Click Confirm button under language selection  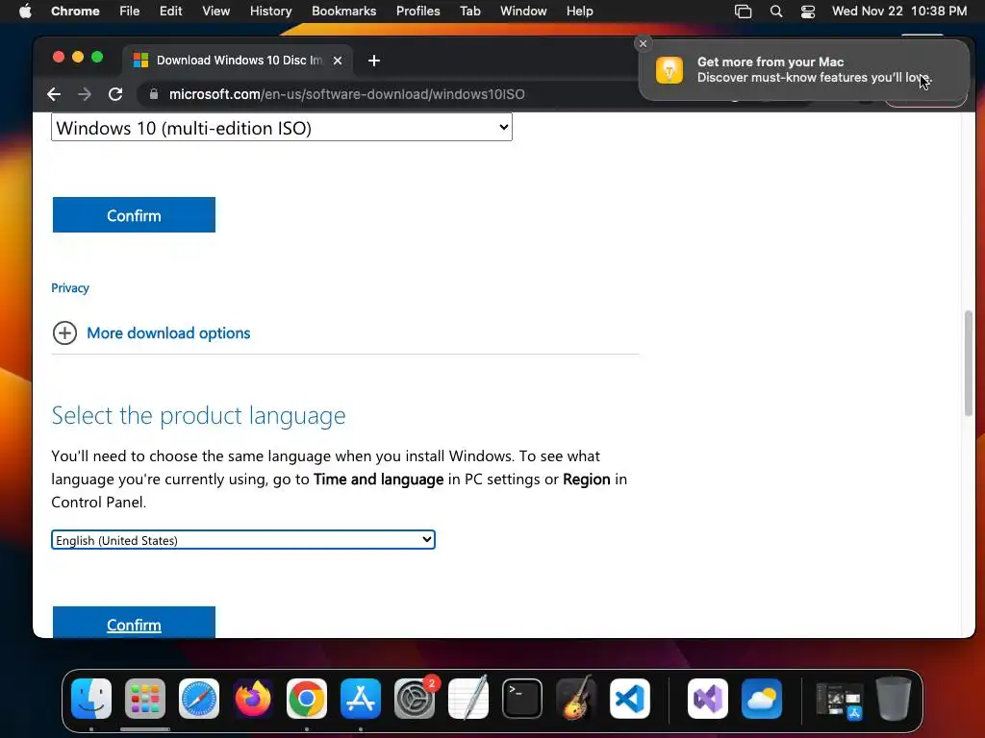[x=134, y=623]
